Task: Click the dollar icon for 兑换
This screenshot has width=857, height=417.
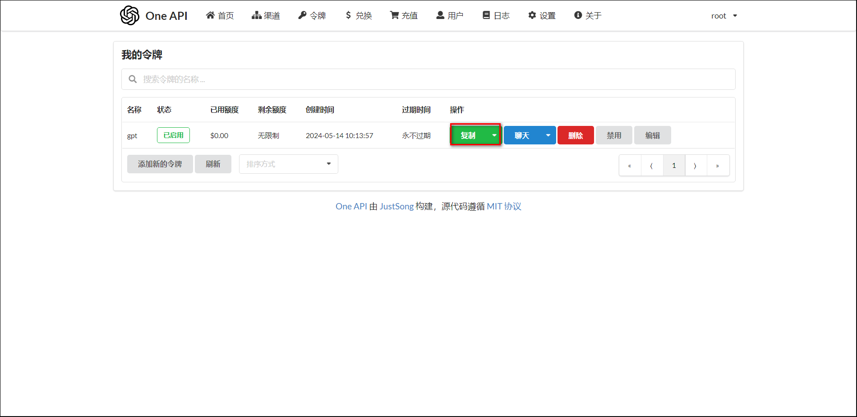Action: [348, 15]
